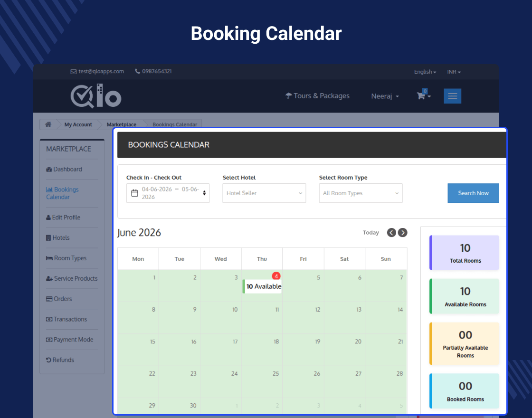Open the English language dropdown

coord(425,72)
